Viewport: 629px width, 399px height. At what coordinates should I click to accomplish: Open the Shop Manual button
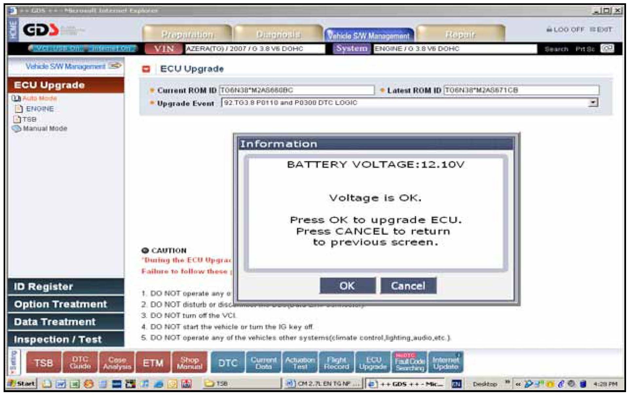pyautogui.click(x=190, y=363)
